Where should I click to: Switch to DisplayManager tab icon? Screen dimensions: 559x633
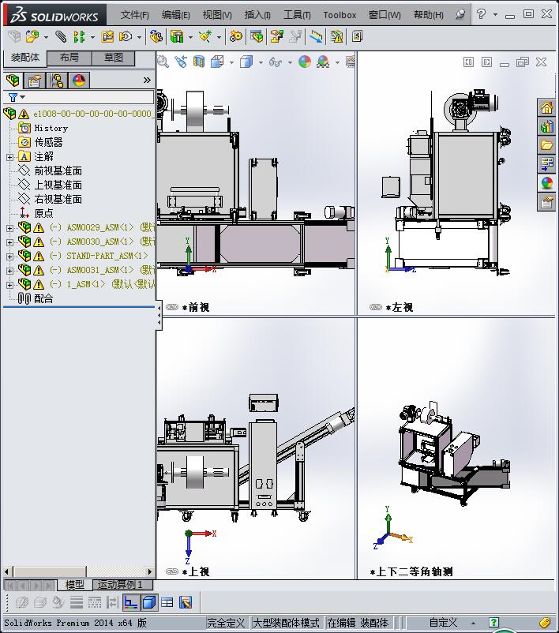[x=79, y=81]
